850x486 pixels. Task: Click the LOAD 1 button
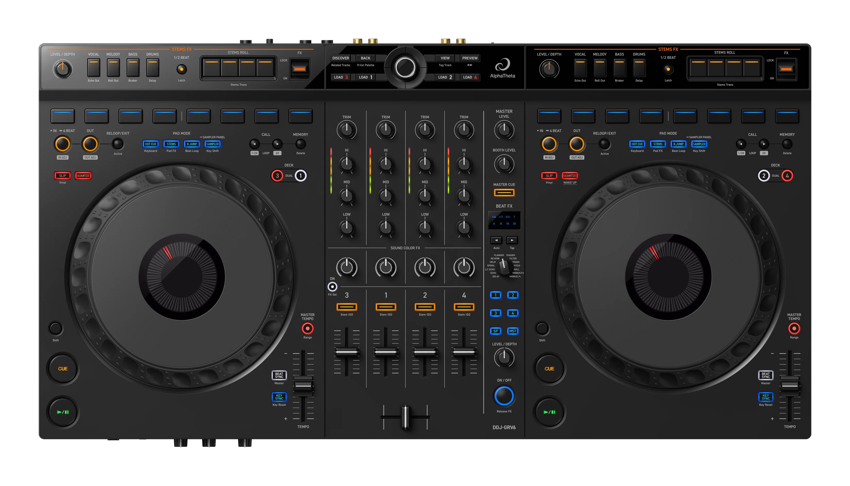click(x=365, y=77)
